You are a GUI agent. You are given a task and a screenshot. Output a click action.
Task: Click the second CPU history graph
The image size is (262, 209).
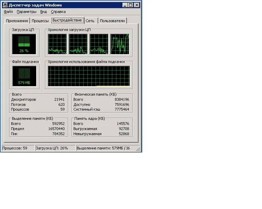pos(78,44)
